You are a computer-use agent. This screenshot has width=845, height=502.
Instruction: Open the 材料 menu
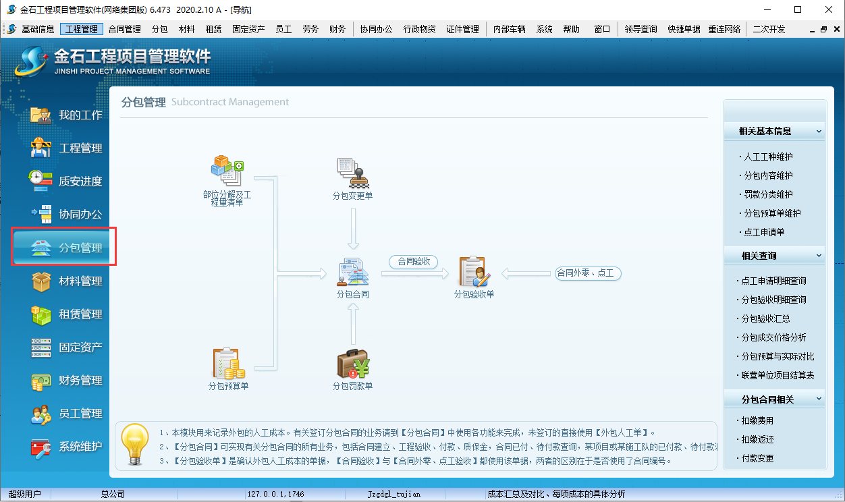click(187, 29)
